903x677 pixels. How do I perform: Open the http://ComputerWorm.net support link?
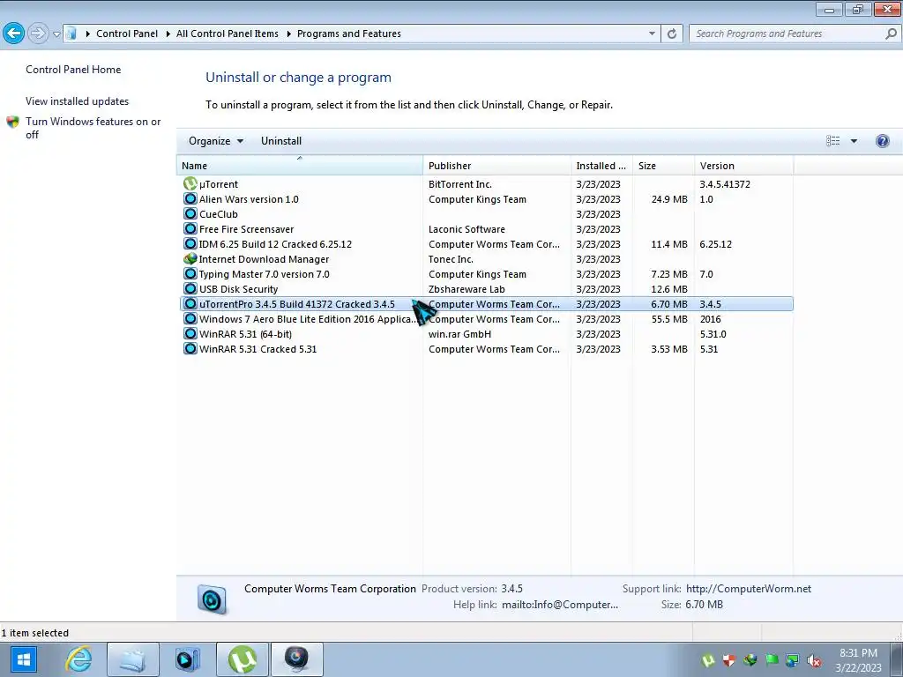(749, 588)
